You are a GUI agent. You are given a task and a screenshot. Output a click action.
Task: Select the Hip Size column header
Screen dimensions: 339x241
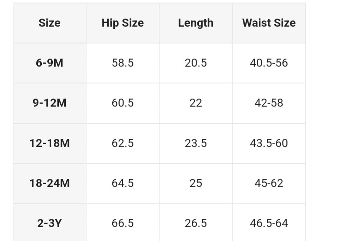tap(122, 23)
